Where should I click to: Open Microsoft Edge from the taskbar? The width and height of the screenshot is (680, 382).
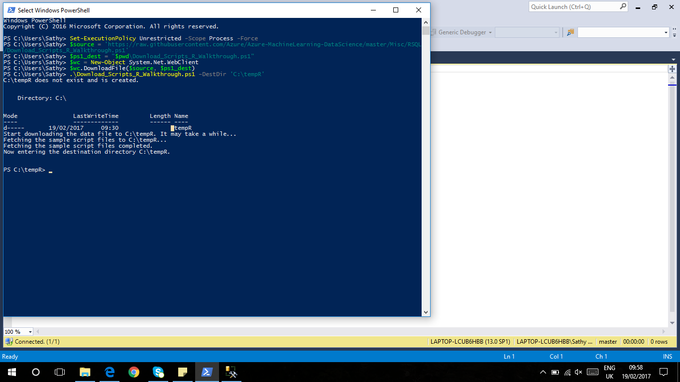click(109, 372)
